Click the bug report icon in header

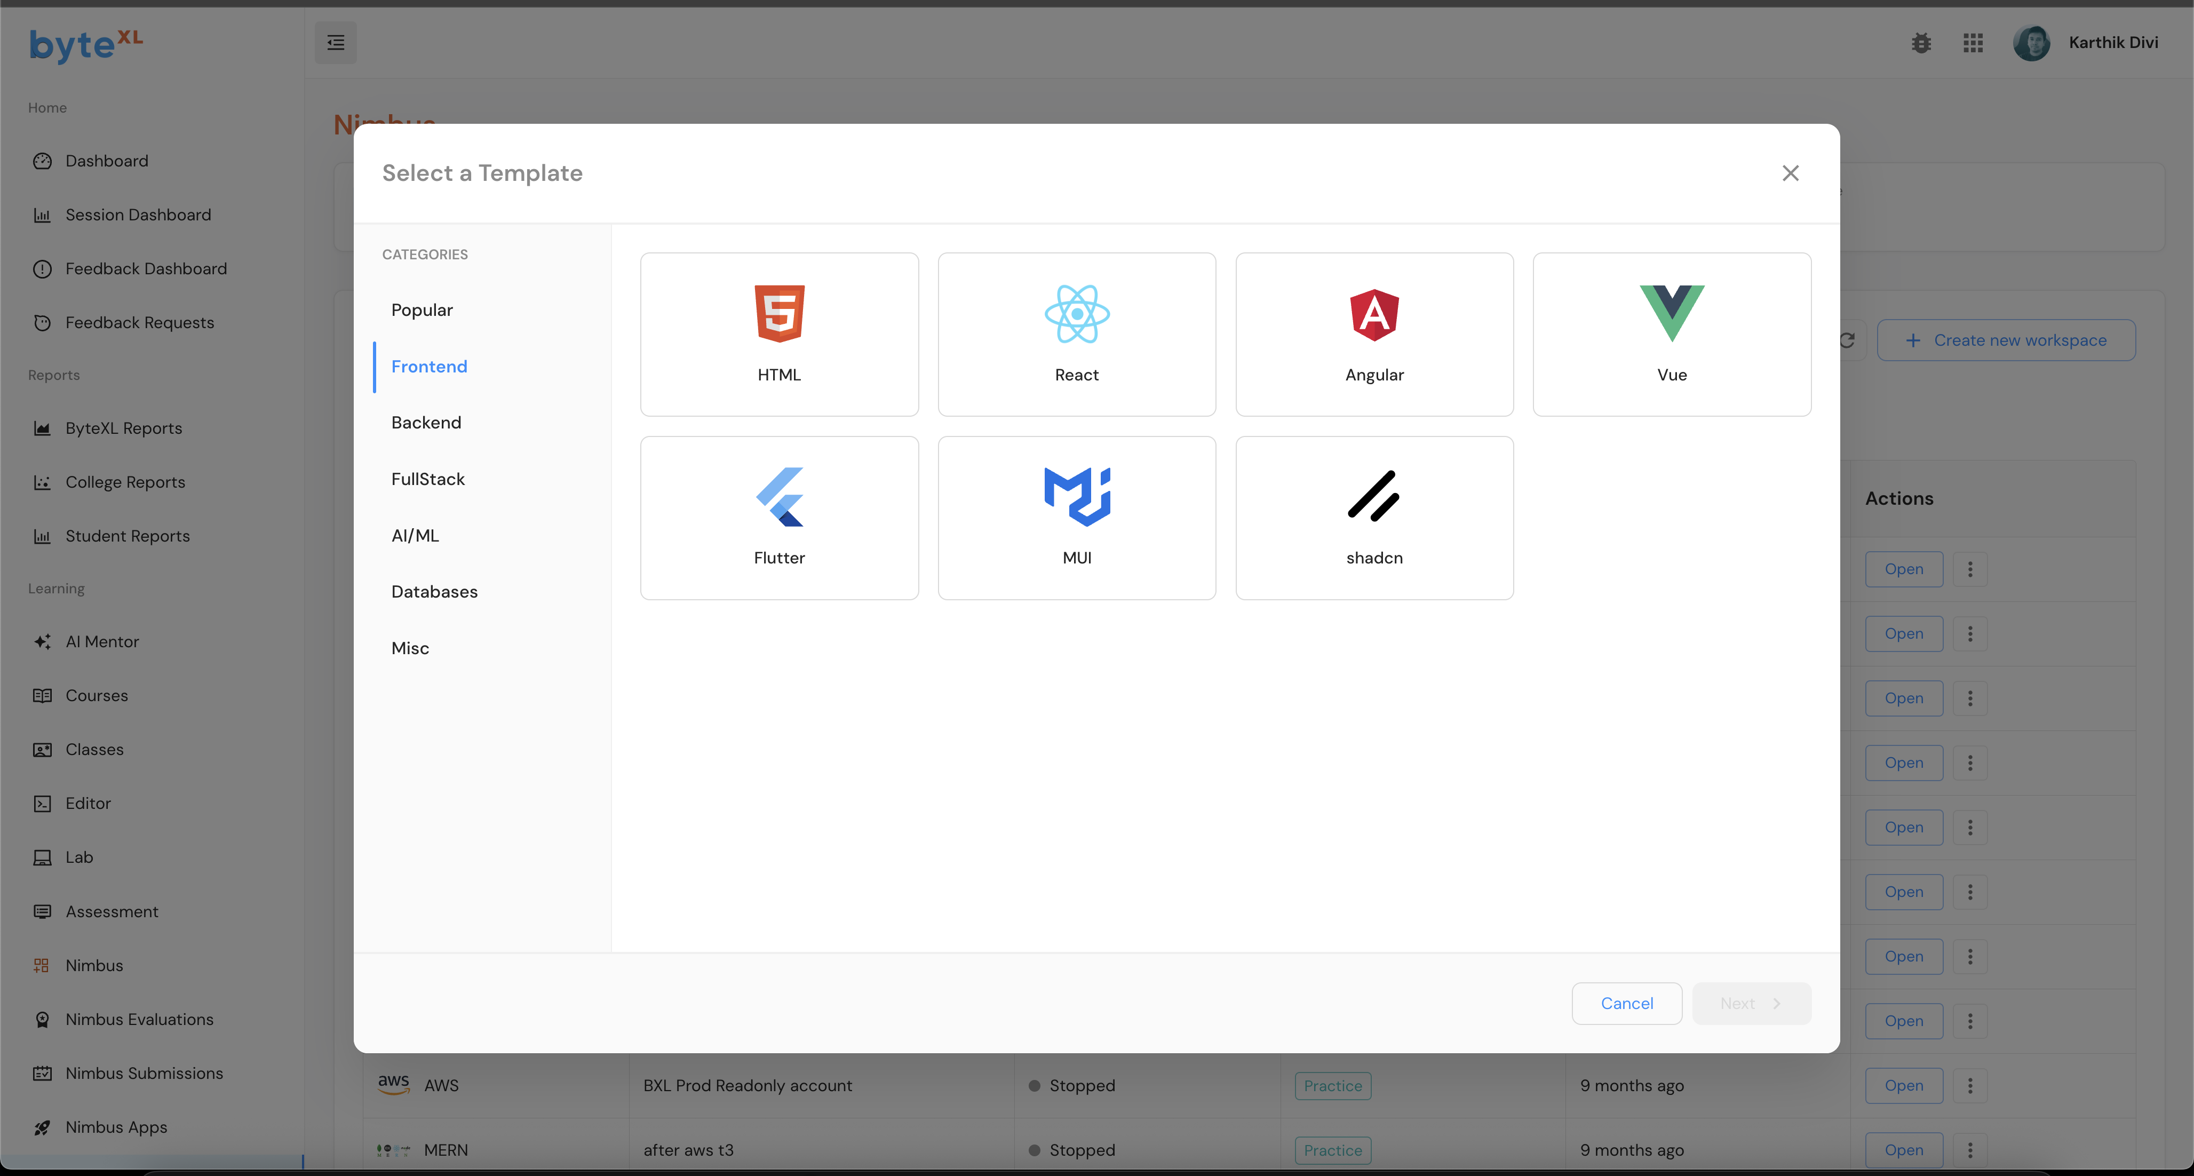click(1921, 43)
